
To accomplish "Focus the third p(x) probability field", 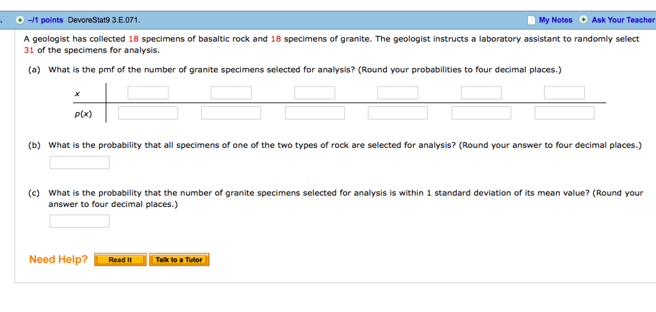I will coord(315,113).
